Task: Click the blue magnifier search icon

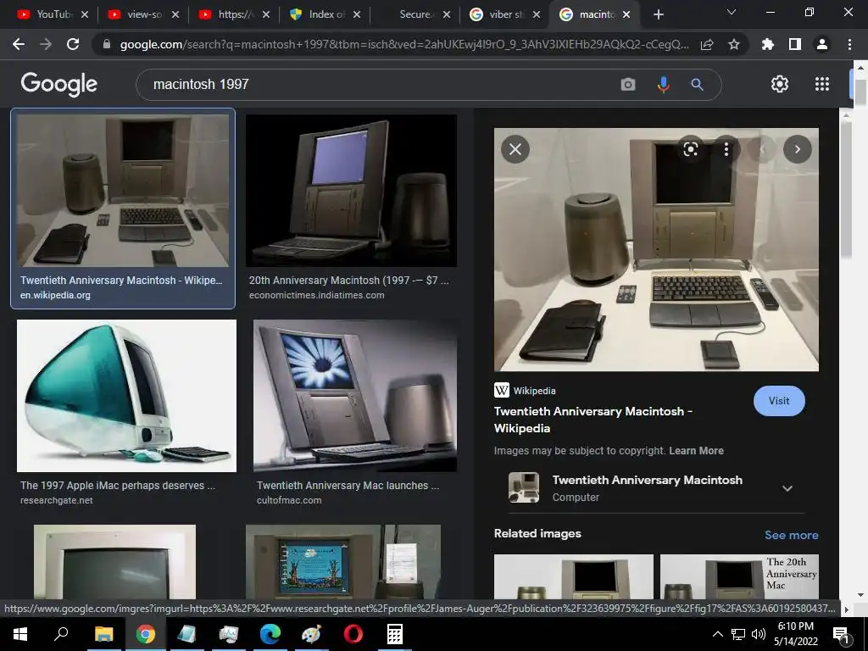Action: 697,85
